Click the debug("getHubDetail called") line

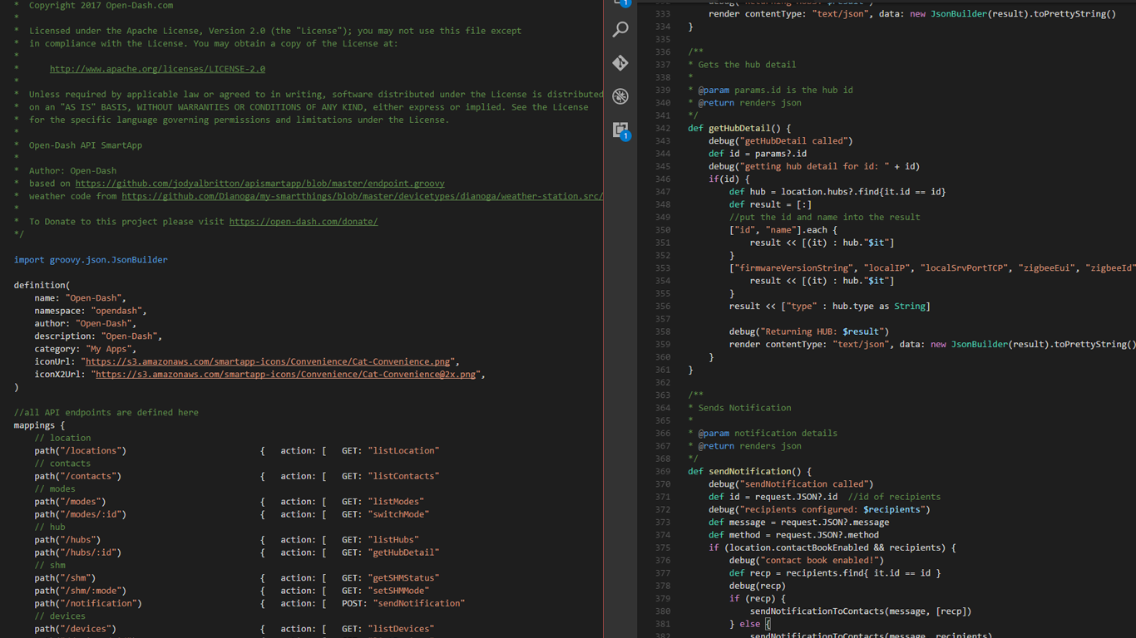[x=781, y=141]
